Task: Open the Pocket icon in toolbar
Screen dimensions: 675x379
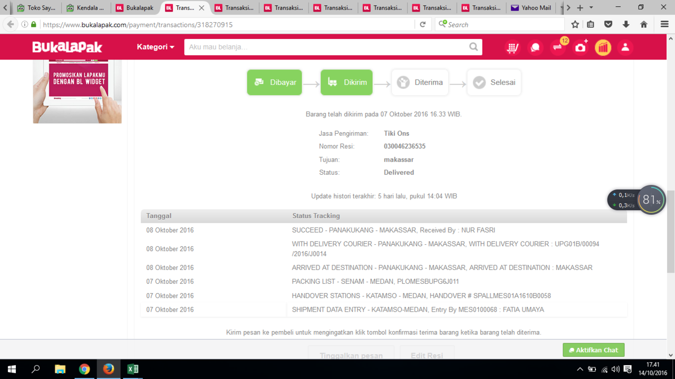Action: 609,24
